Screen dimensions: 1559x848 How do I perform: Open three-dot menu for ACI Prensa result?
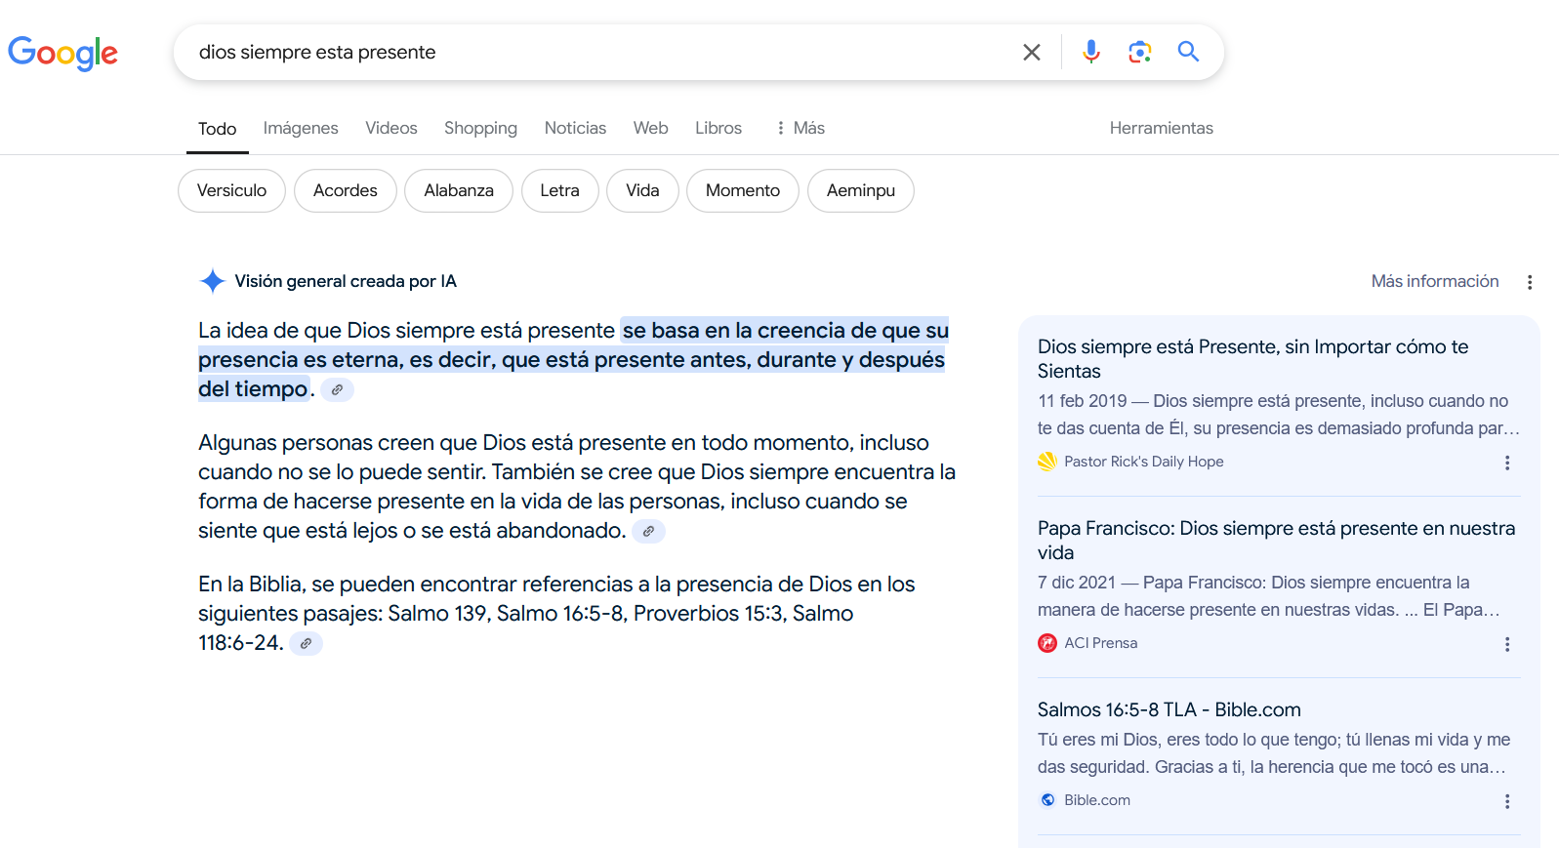(x=1507, y=644)
